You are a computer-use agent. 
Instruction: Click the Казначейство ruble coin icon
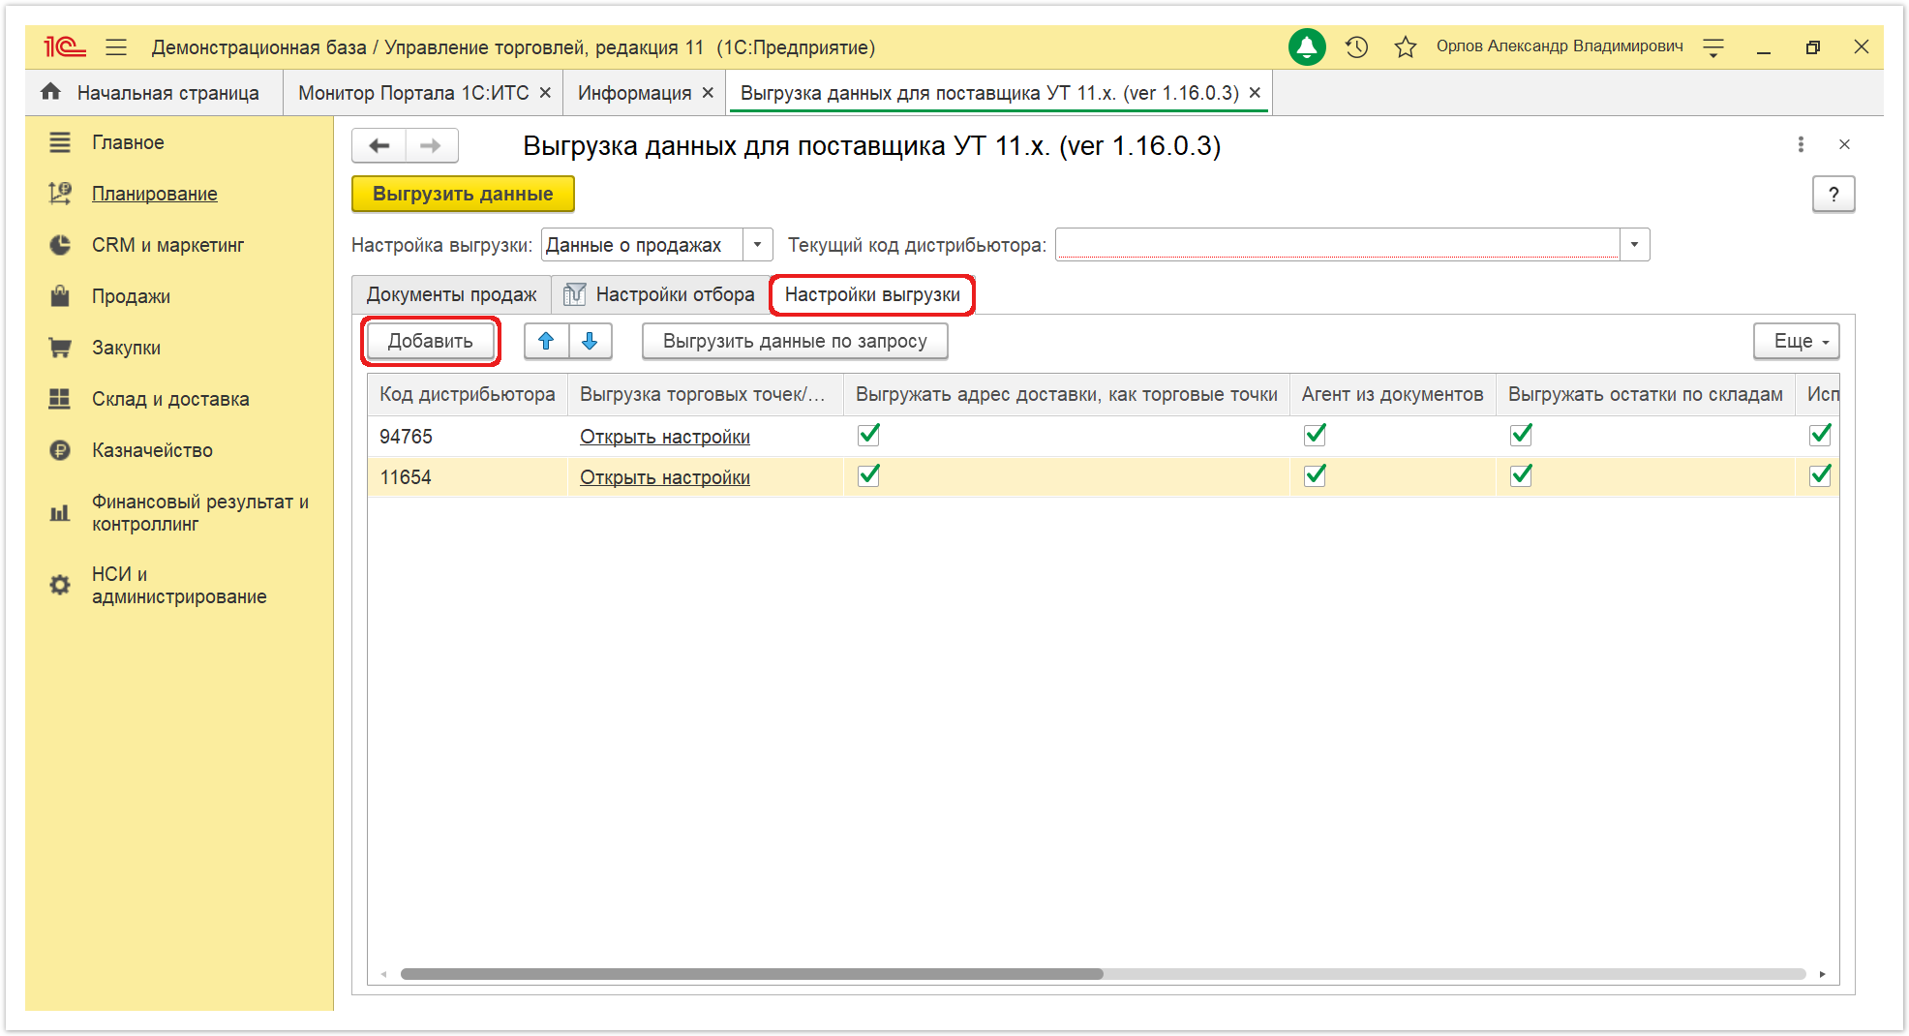60,450
